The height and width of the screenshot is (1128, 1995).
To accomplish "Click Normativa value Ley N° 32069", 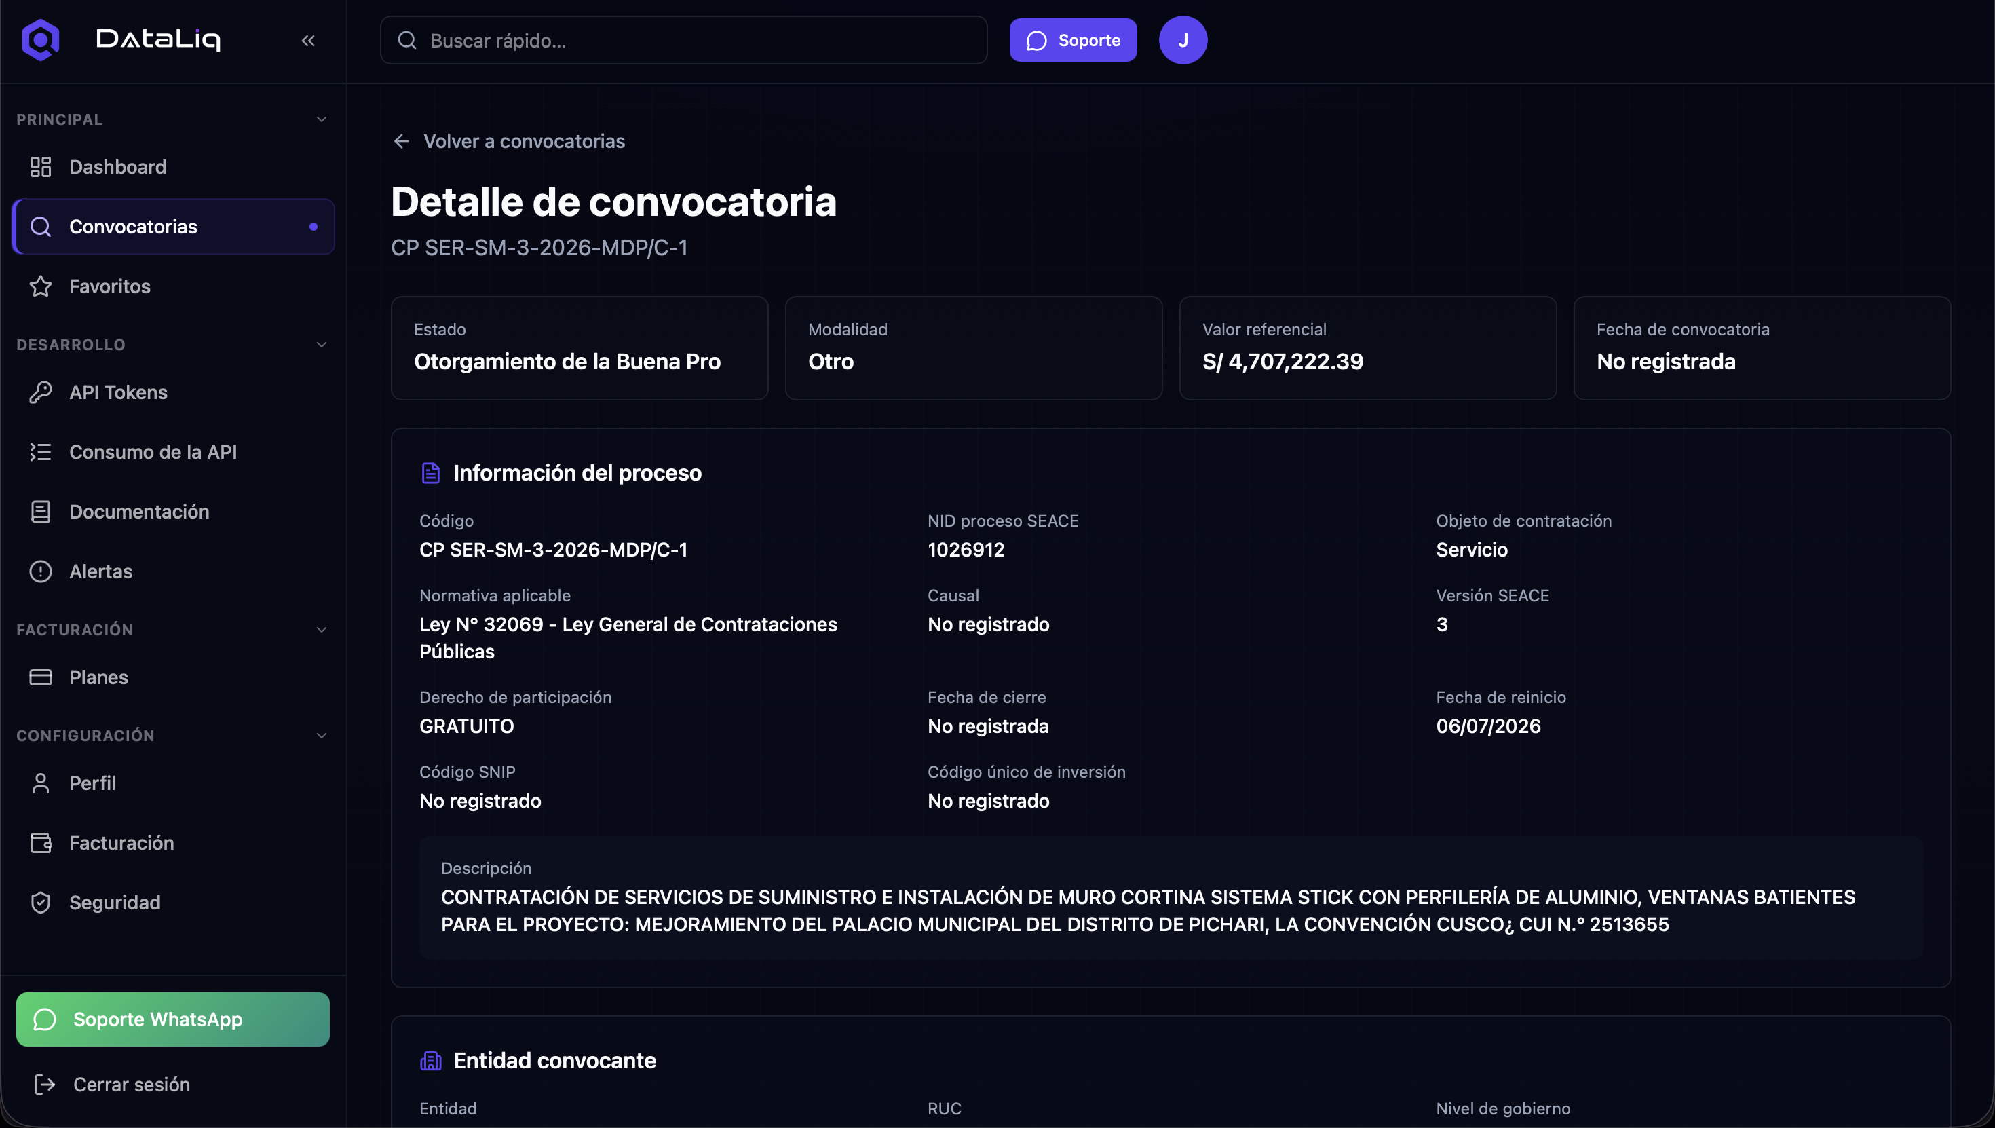I will pos(628,637).
